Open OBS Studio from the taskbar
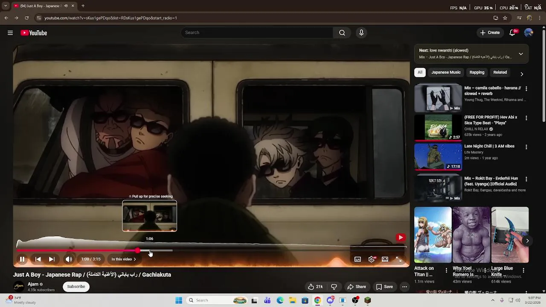Image resolution: width=546 pixels, height=307 pixels. pos(355,300)
